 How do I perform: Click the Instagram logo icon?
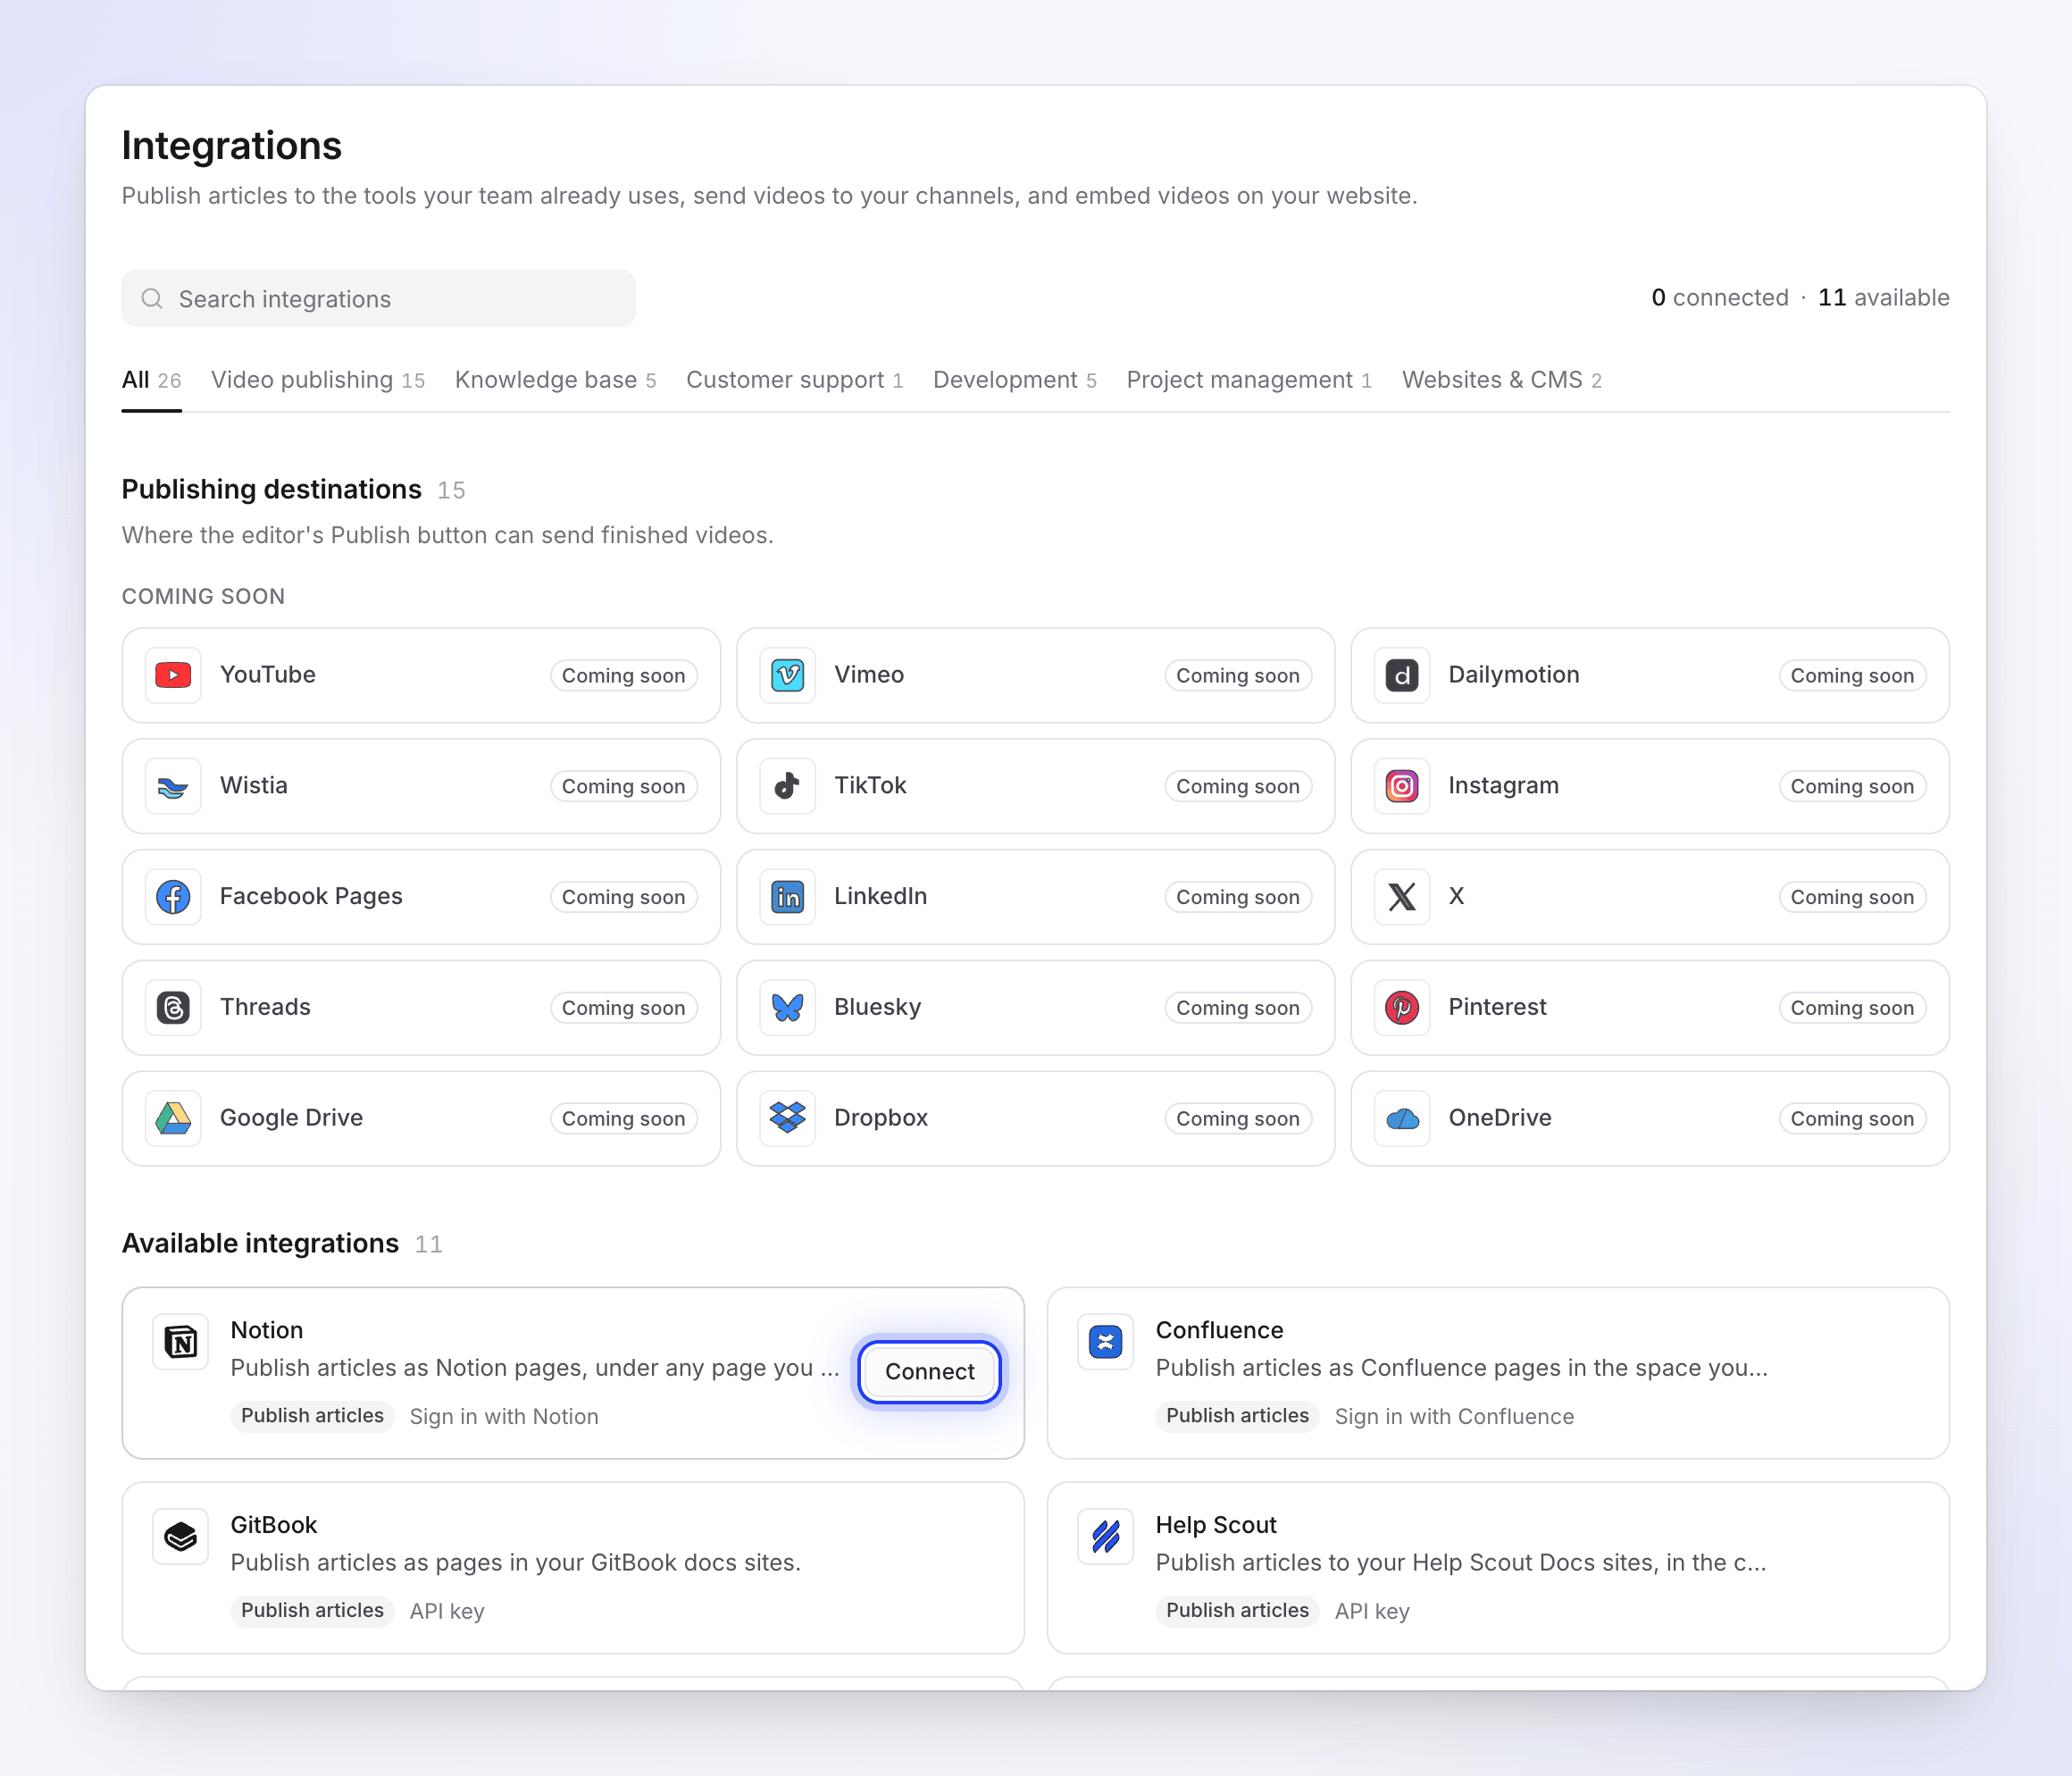1402,786
